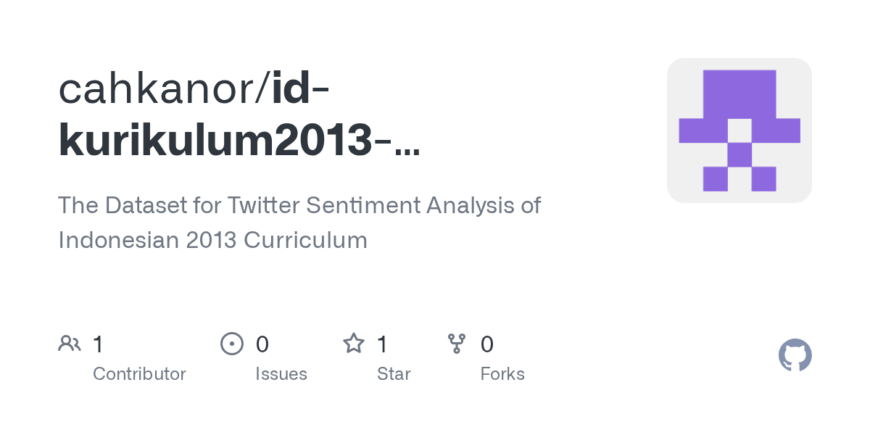The width and height of the screenshot is (870, 435).
Task: Open the Forks label
Action: [x=502, y=374]
